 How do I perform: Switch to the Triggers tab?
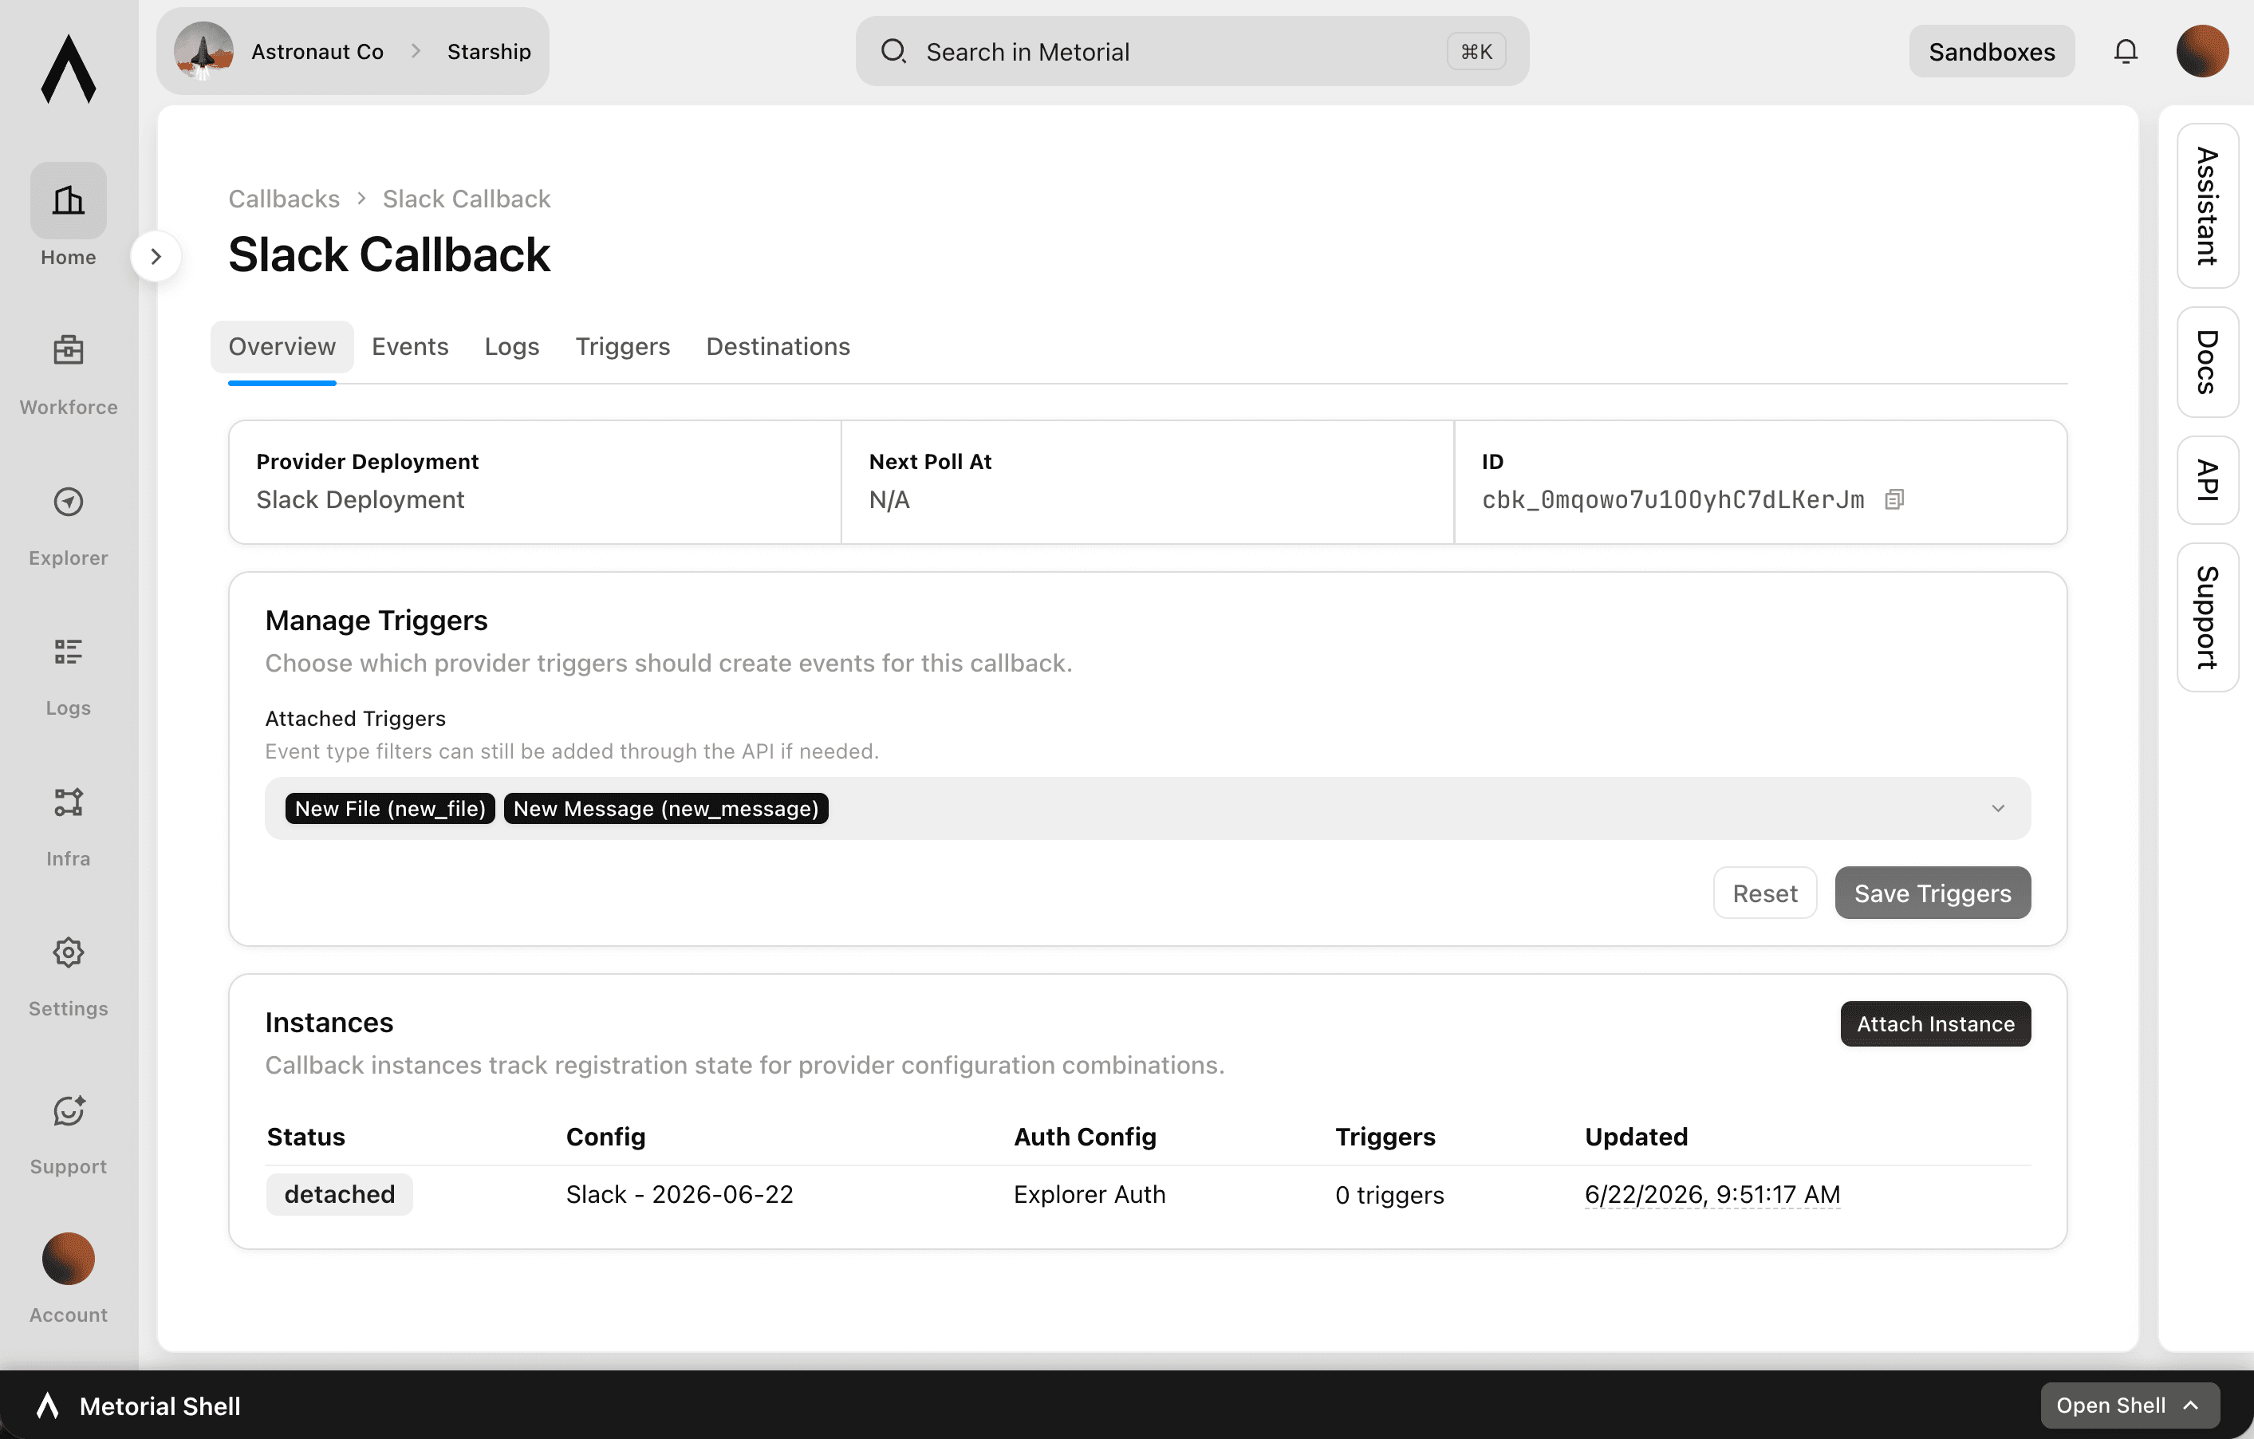click(x=622, y=346)
